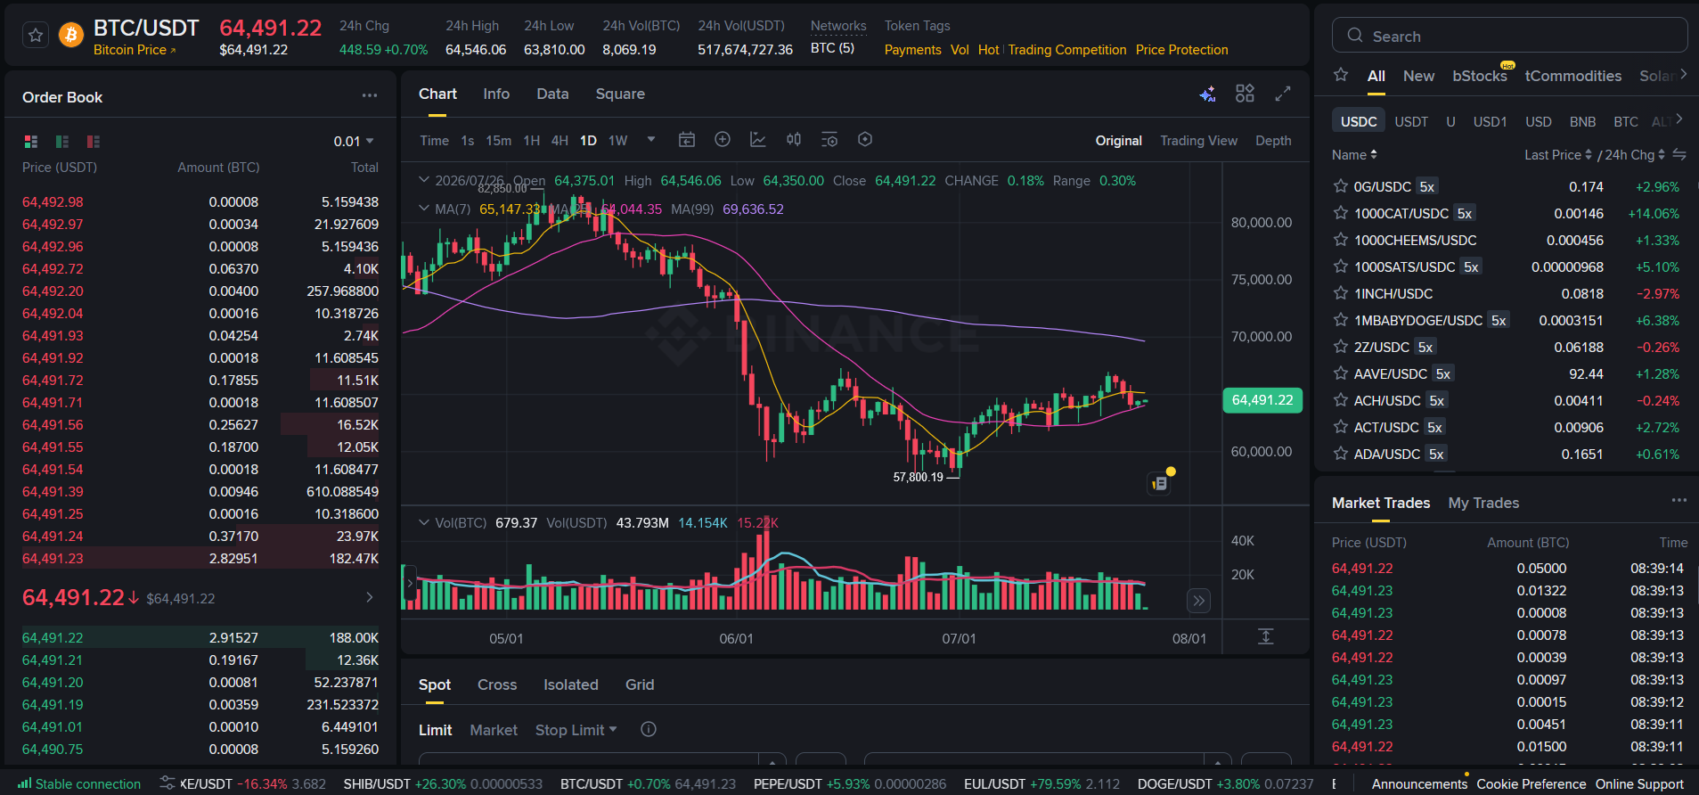
Task: Select the Grid trading tab
Action: pyautogui.click(x=640, y=684)
